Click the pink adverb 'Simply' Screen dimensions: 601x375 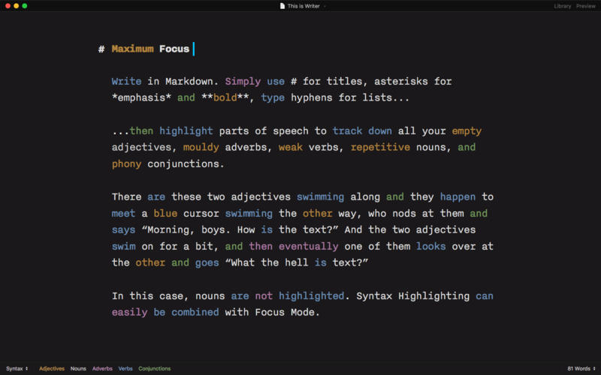click(243, 82)
